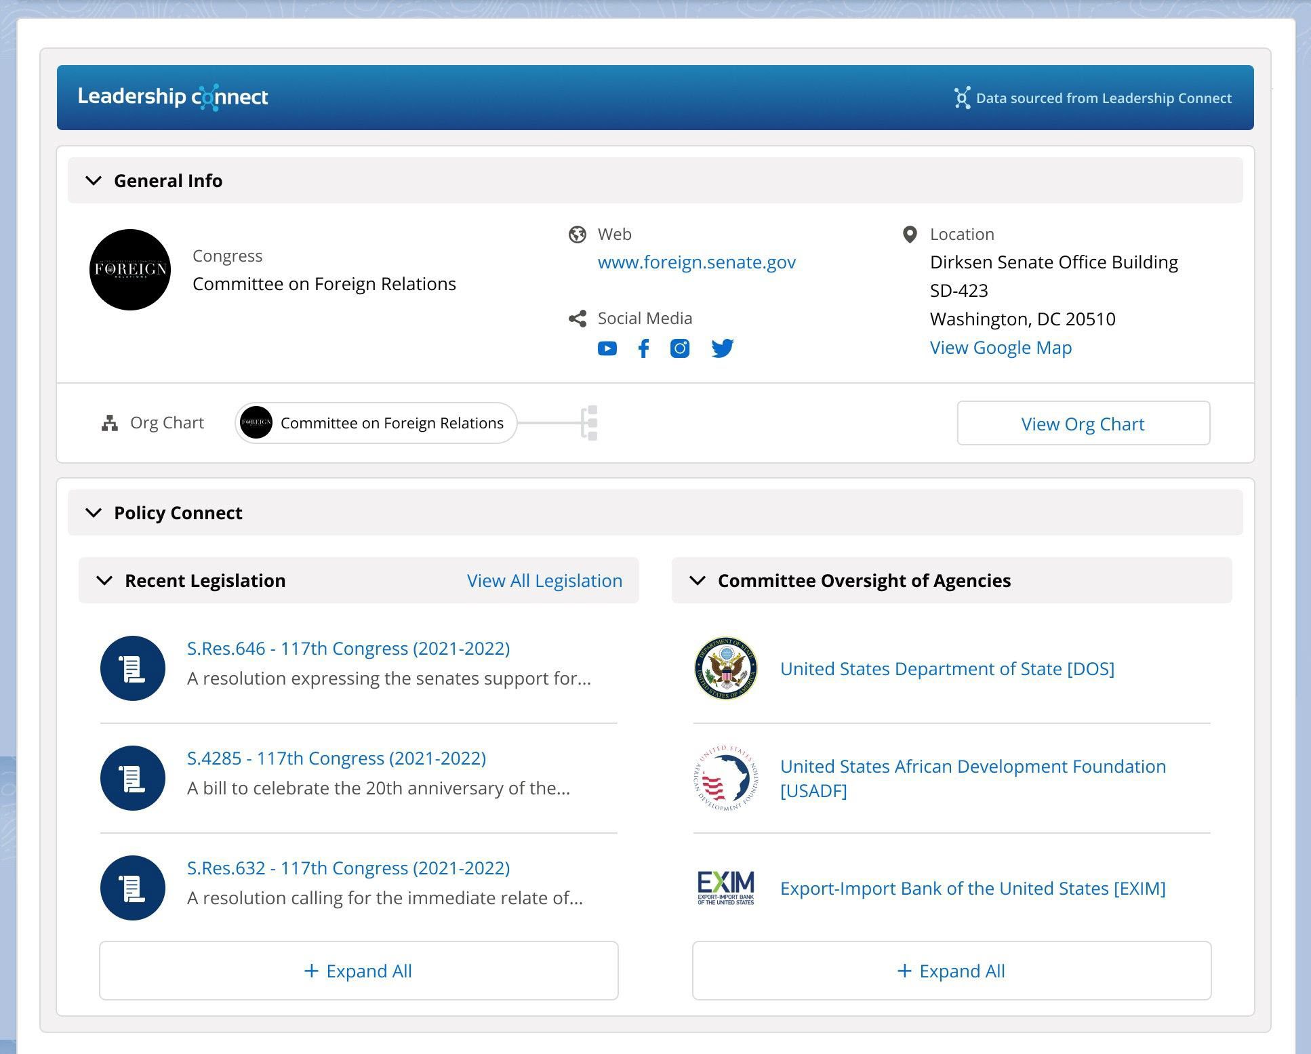Open www.foreign.senate.gov website link

697,262
